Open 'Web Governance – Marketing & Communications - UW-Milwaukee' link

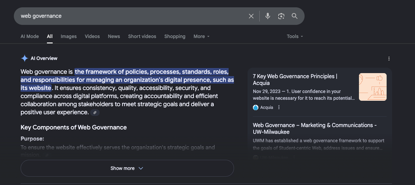tap(315, 128)
